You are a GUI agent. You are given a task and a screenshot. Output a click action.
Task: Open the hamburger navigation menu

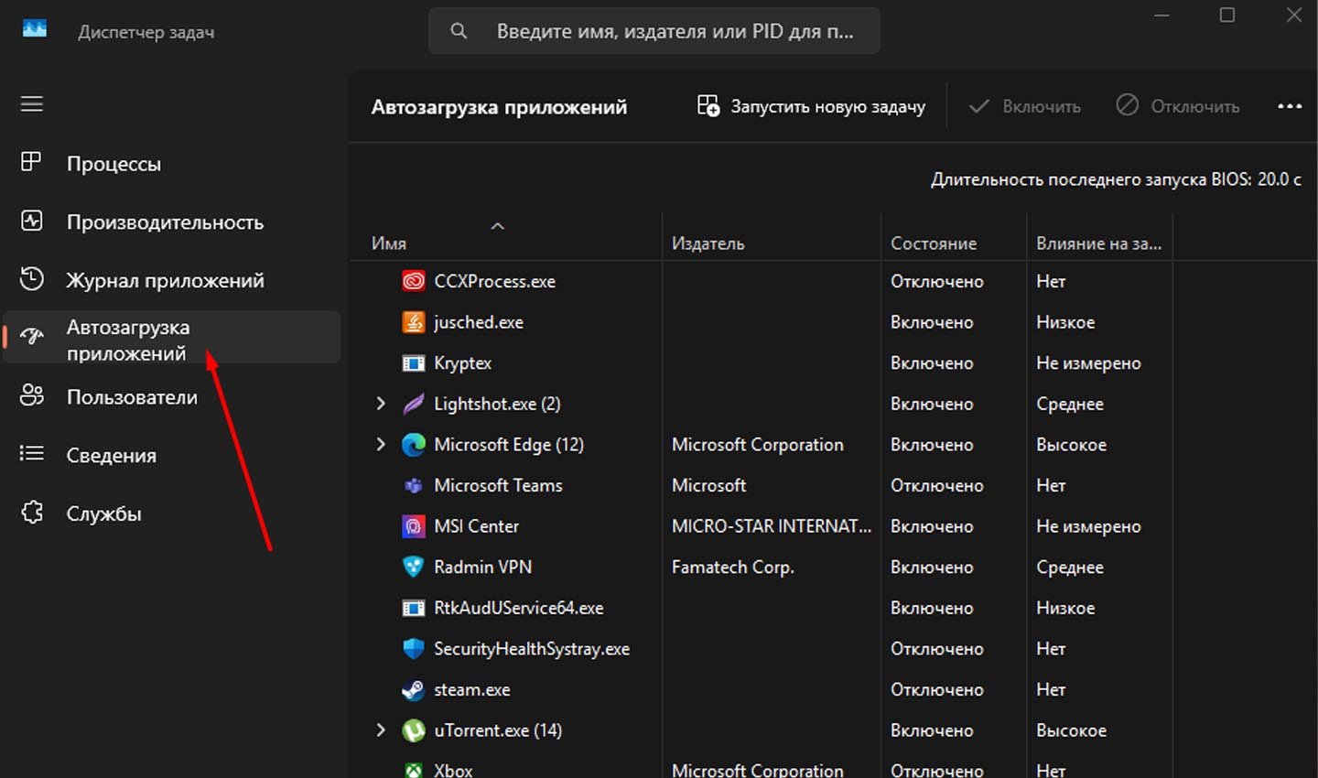click(x=32, y=103)
